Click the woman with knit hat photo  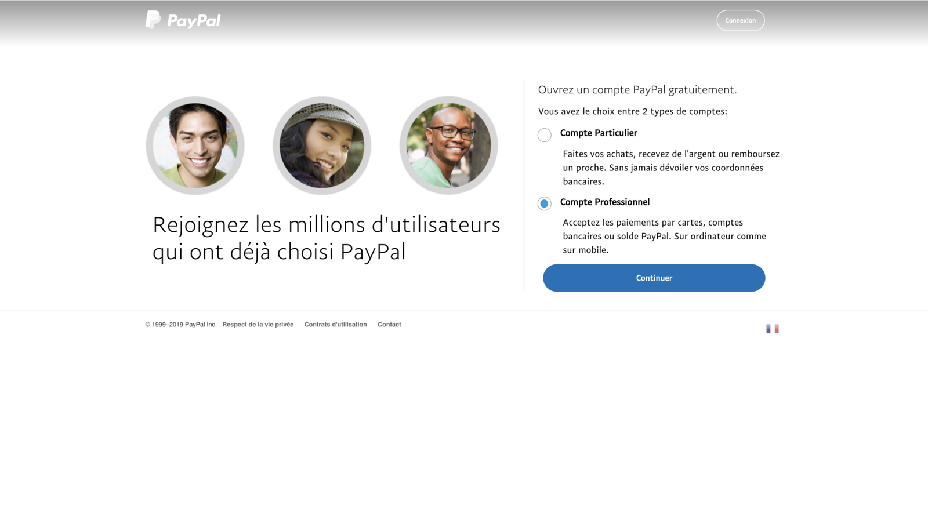point(322,145)
